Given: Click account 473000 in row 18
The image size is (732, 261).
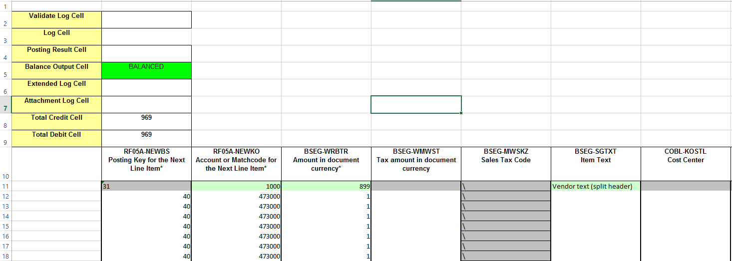Looking at the screenshot, I should [236, 256].
